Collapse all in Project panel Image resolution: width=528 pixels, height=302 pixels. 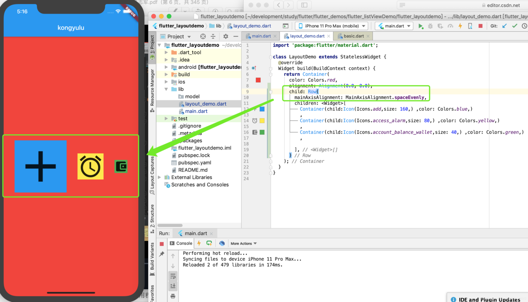click(213, 36)
